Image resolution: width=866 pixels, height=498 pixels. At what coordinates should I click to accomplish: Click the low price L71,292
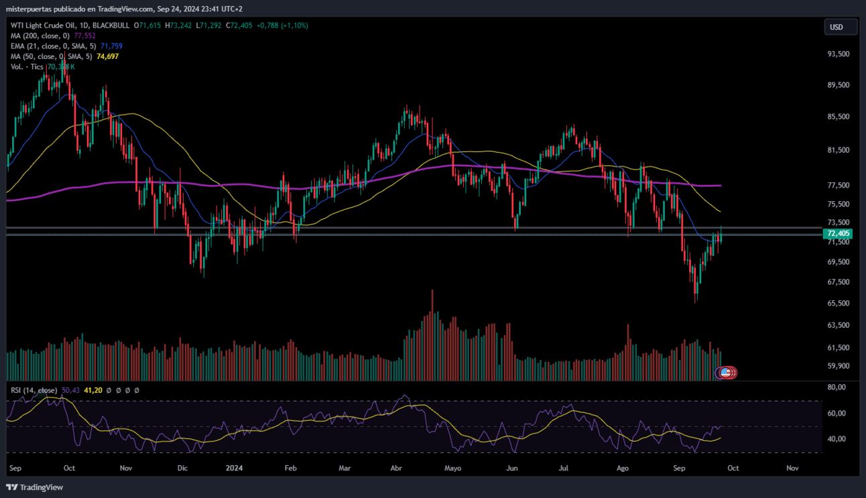209,25
